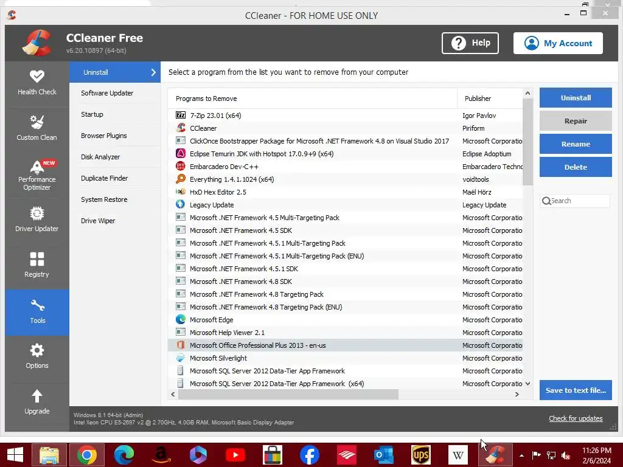Image resolution: width=623 pixels, height=467 pixels.
Task: Click the Uninstall menu chevron arrow
Action: tap(153, 72)
